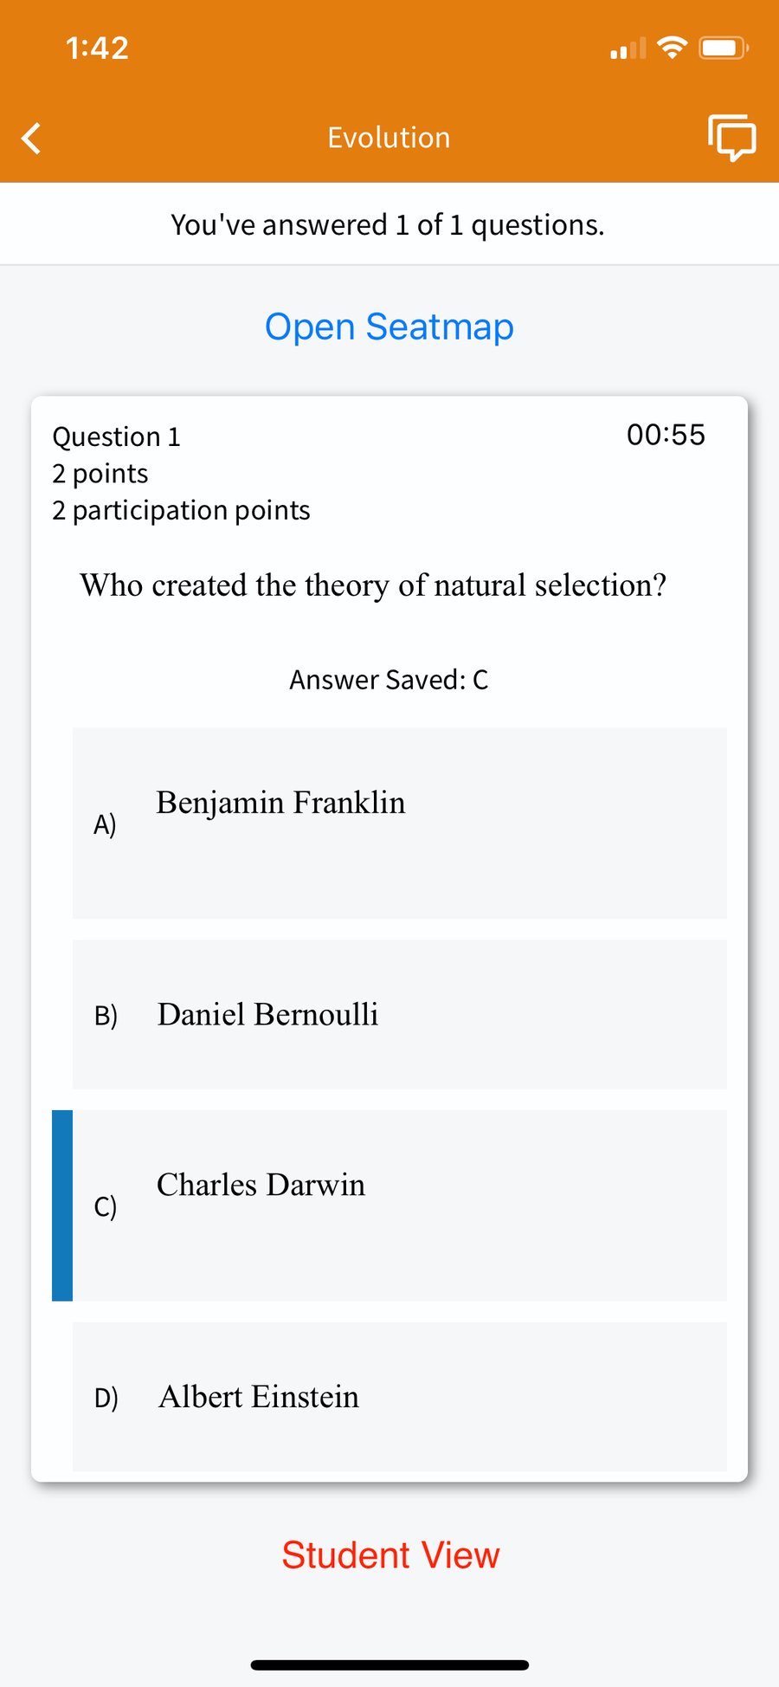Open Seatmap
This screenshot has width=779, height=1687.
[389, 326]
